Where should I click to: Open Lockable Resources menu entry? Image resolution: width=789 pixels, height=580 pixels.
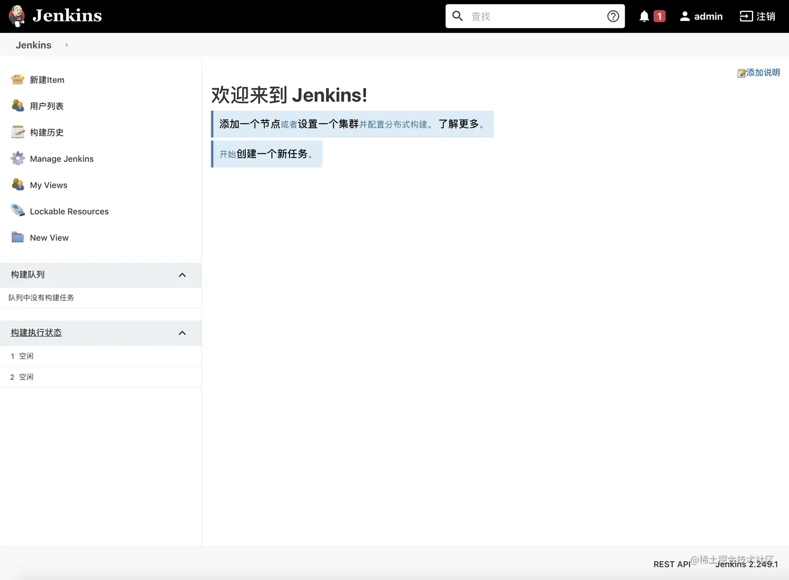click(x=69, y=211)
